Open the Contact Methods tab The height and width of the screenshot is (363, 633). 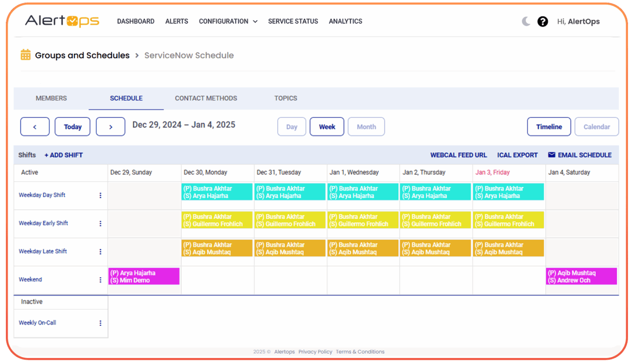(206, 98)
